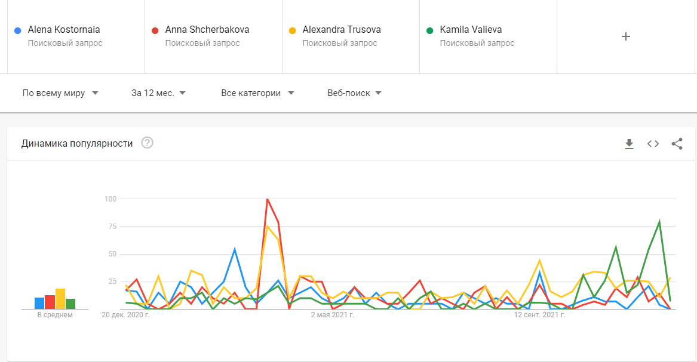
Task: Click the green average bar in В среднем
Action: pyautogui.click(x=70, y=304)
